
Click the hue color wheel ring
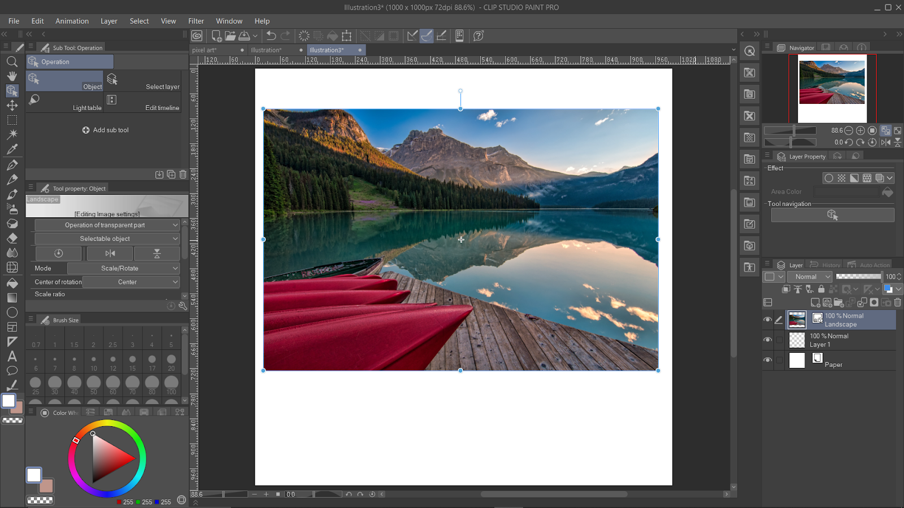107,423
